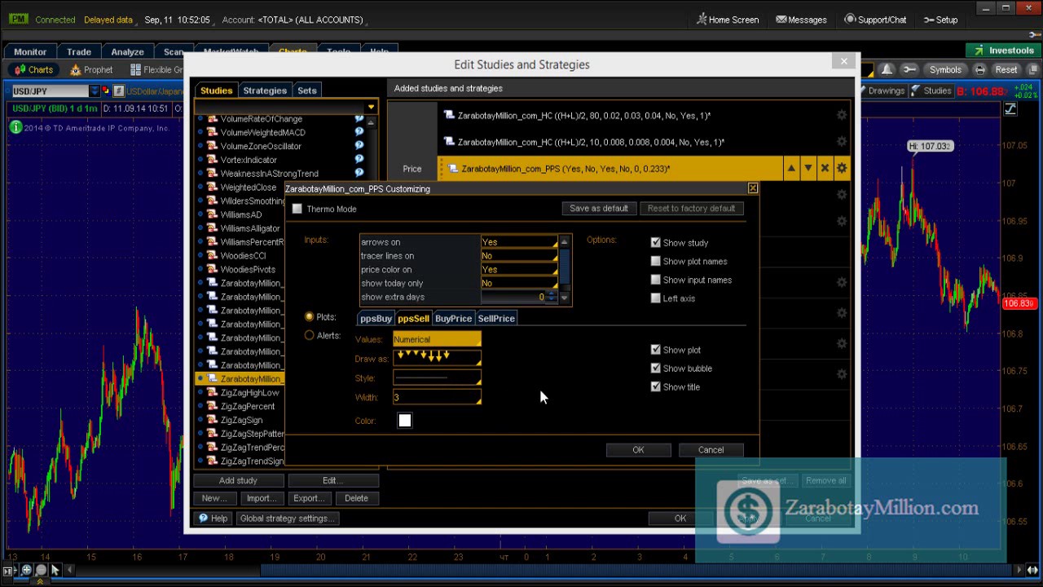The image size is (1043, 587).
Task: Click Reset on chart toolbar
Action: coord(1006,70)
